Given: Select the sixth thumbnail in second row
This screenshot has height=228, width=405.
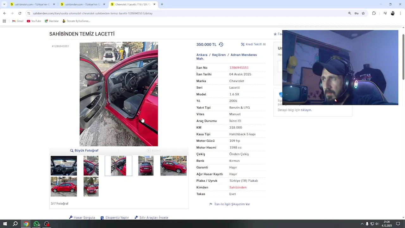Looking at the screenshot, I should click(64, 187).
